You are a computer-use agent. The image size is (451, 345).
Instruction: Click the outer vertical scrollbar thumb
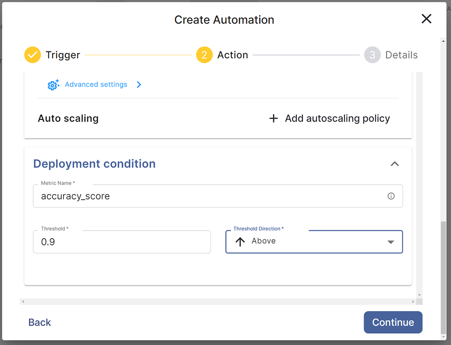click(443, 277)
